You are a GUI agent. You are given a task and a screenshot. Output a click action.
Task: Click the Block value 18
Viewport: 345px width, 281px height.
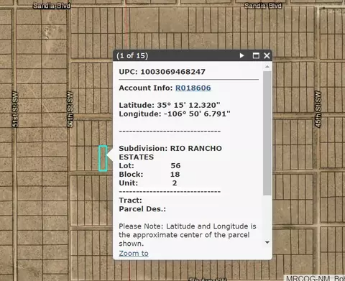pyautogui.click(x=175, y=174)
